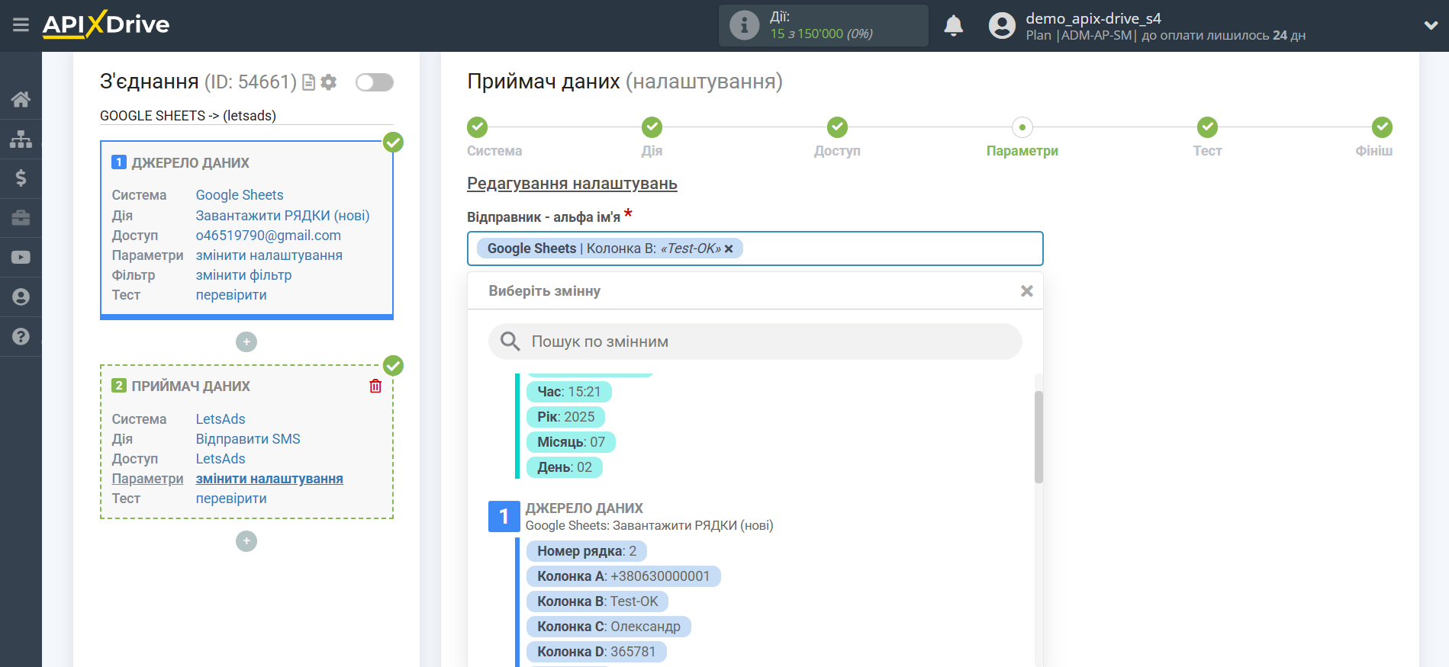Open the Google Sheets system link
1449x667 pixels.
coord(240,195)
